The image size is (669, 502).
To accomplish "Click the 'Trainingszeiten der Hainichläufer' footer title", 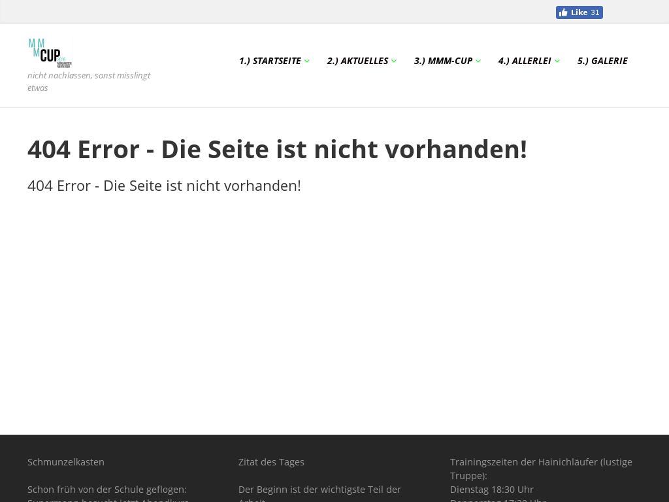I will click(541, 469).
